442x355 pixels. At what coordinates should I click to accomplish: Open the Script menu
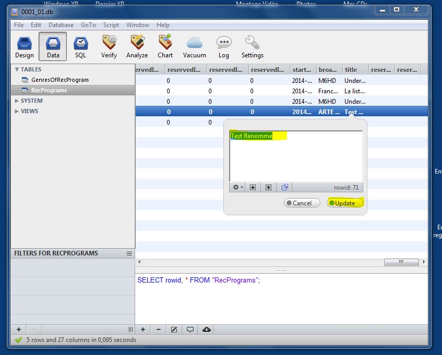point(111,25)
